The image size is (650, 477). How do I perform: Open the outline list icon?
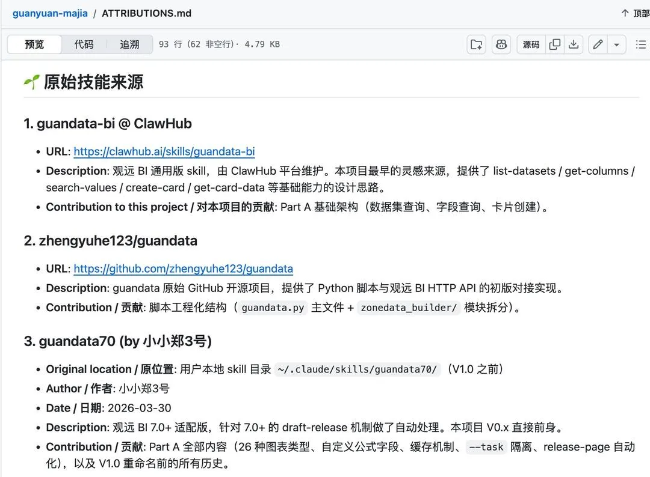[x=641, y=44]
